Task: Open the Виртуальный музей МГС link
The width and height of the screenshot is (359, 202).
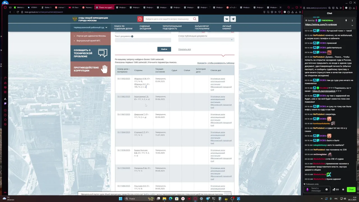Action: [88, 41]
